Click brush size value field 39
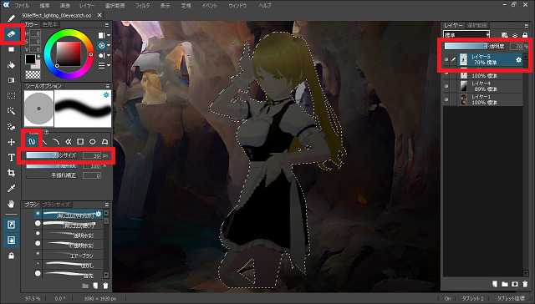 tap(92, 155)
